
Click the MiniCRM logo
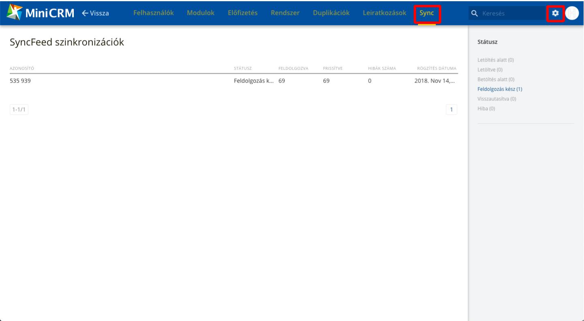[41, 13]
